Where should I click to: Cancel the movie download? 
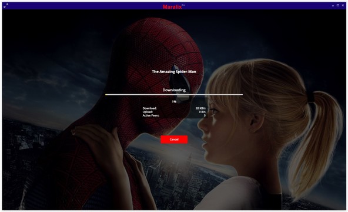(174, 140)
